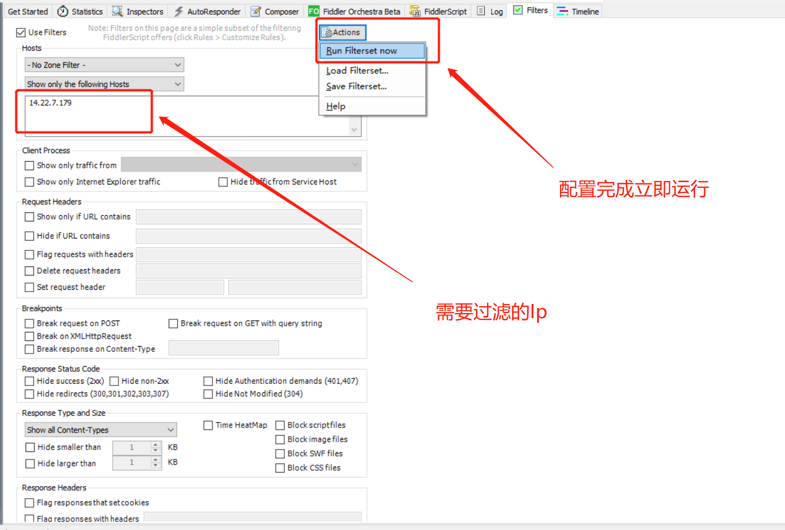Click the Log document icon

click(x=481, y=11)
